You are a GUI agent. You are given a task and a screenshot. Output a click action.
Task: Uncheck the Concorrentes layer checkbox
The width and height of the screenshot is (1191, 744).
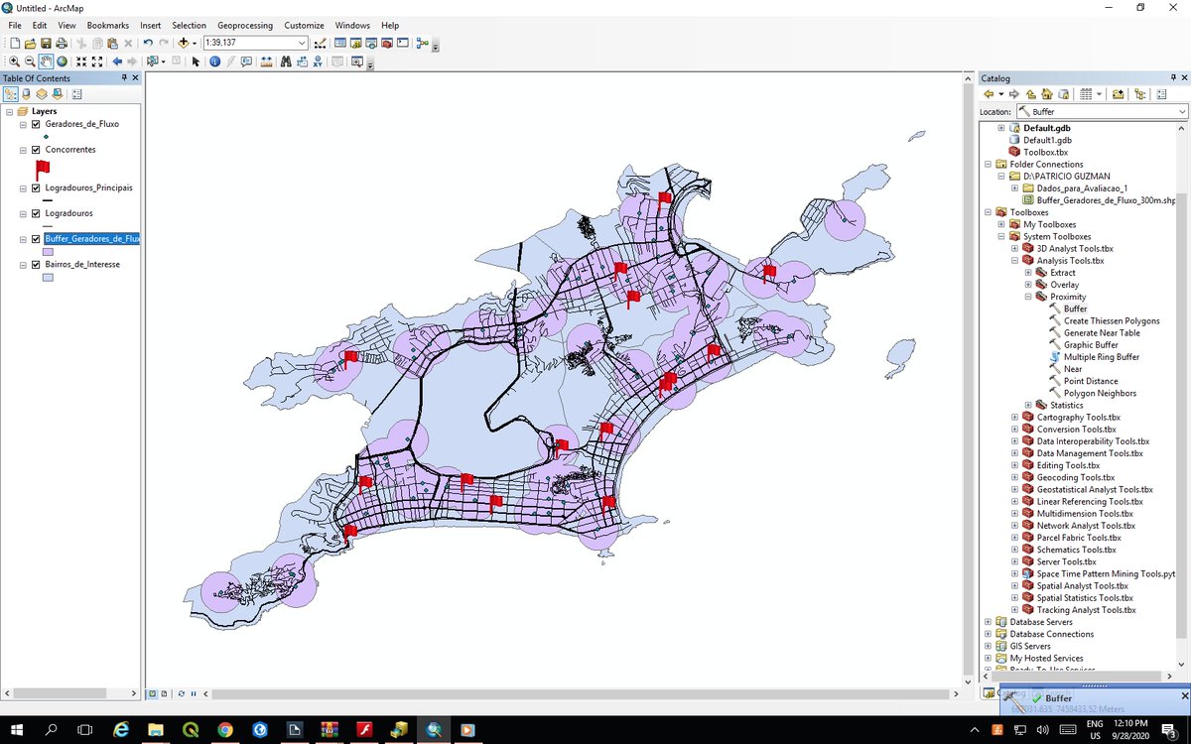click(36, 150)
